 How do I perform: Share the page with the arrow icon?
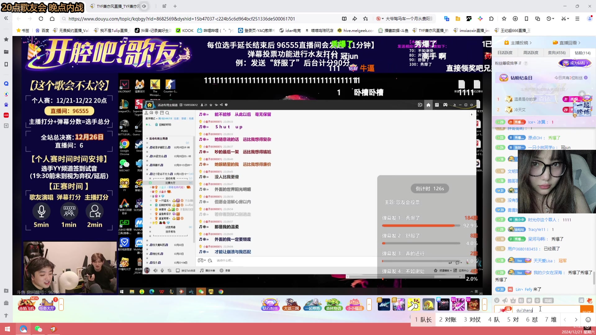click(355, 19)
